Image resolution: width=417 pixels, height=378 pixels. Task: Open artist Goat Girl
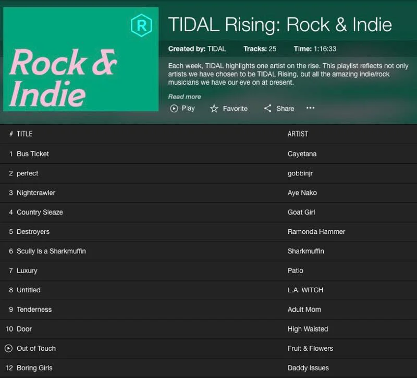[301, 212]
